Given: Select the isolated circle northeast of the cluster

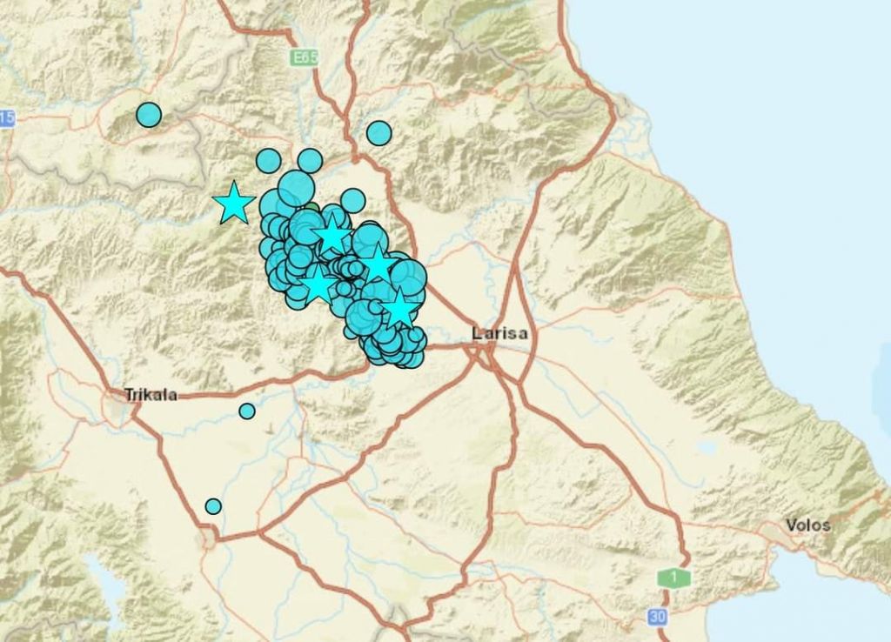Looking at the screenshot, I should (x=379, y=133).
